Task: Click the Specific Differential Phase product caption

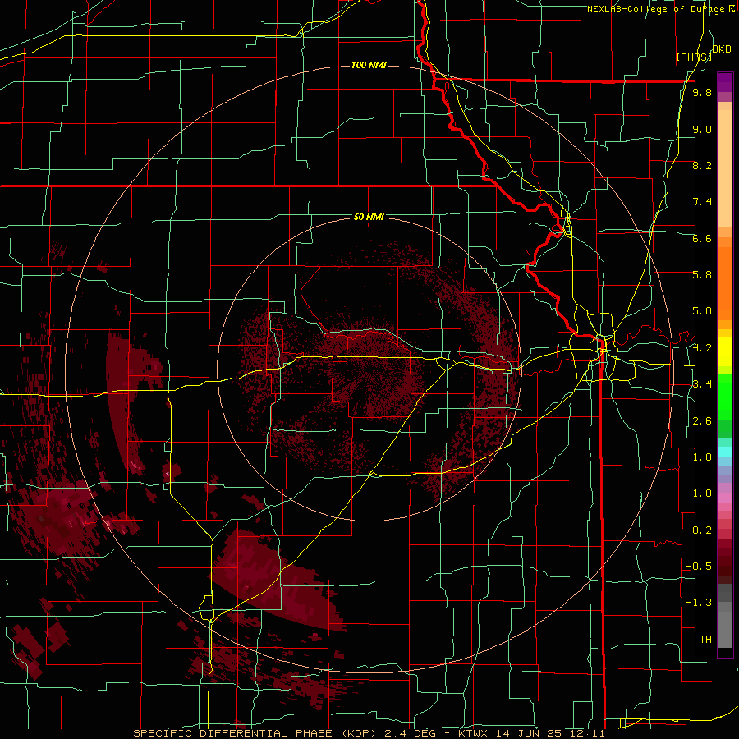Action: [x=369, y=733]
